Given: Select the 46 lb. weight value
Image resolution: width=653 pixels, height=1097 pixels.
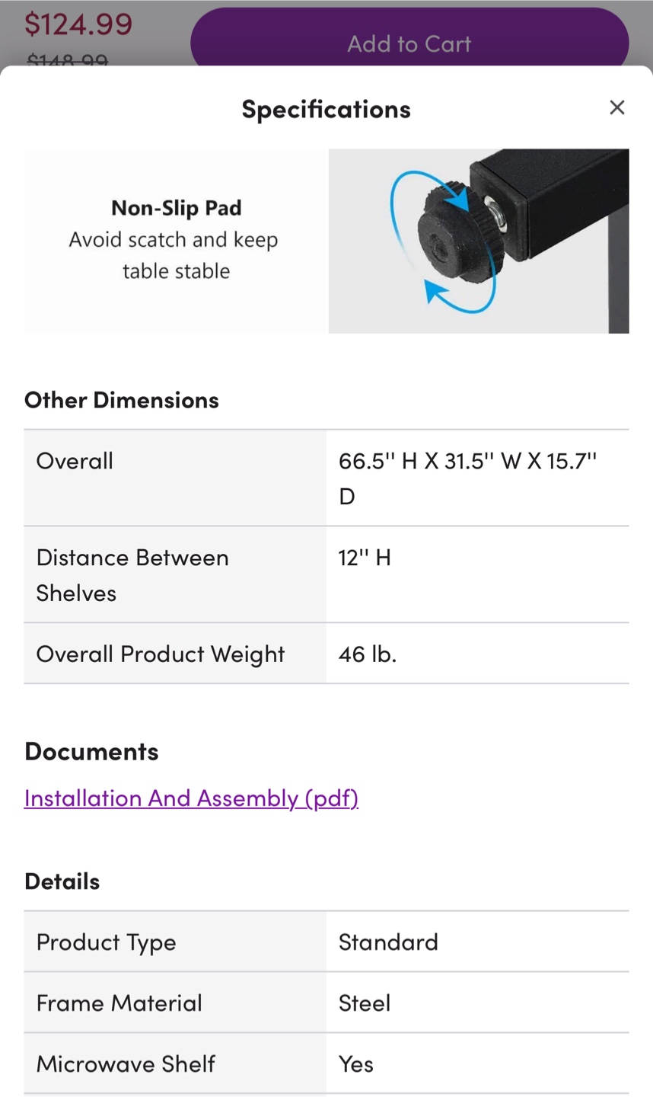Looking at the screenshot, I should (x=368, y=654).
